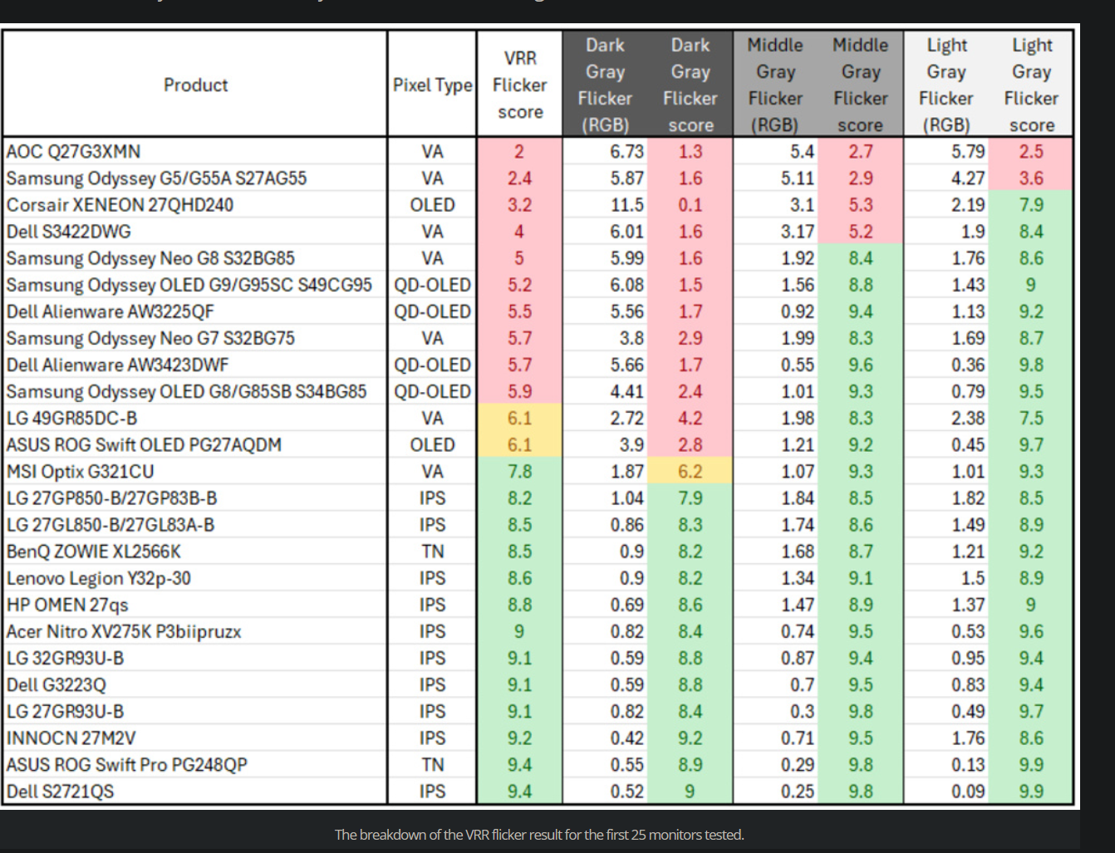Click TN pixel type for BenQ ZOWIE
Screen dimensions: 1115x853
click(432, 552)
